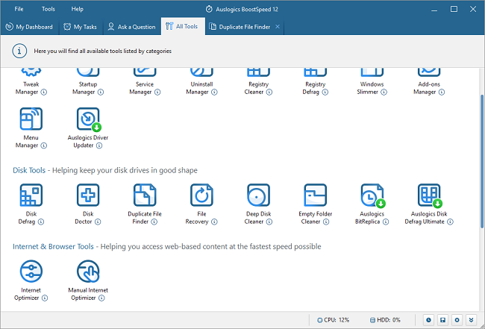The width and height of the screenshot is (485, 329).
Task: Click the Disk Tools category heading
Action: tap(29, 170)
